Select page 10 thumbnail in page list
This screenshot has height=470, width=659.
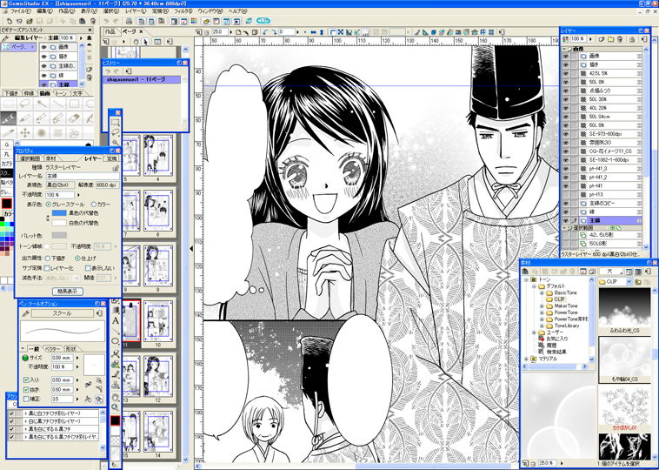(158, 321)
